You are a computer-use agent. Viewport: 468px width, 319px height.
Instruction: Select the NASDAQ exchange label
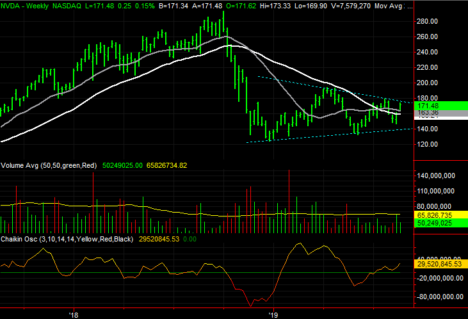67,6
